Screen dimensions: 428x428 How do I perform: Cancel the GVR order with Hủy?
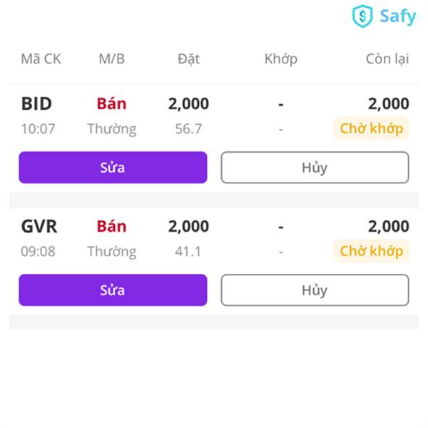point(315,290)
